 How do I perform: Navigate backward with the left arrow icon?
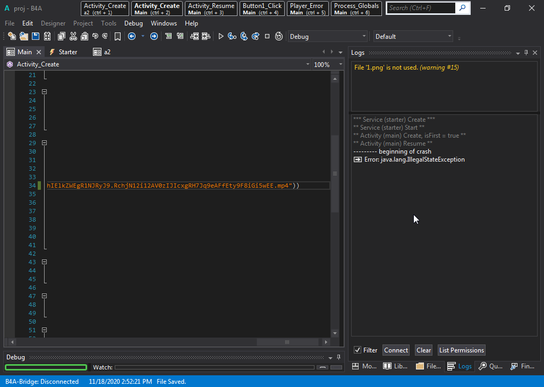(x=132, y=36)
